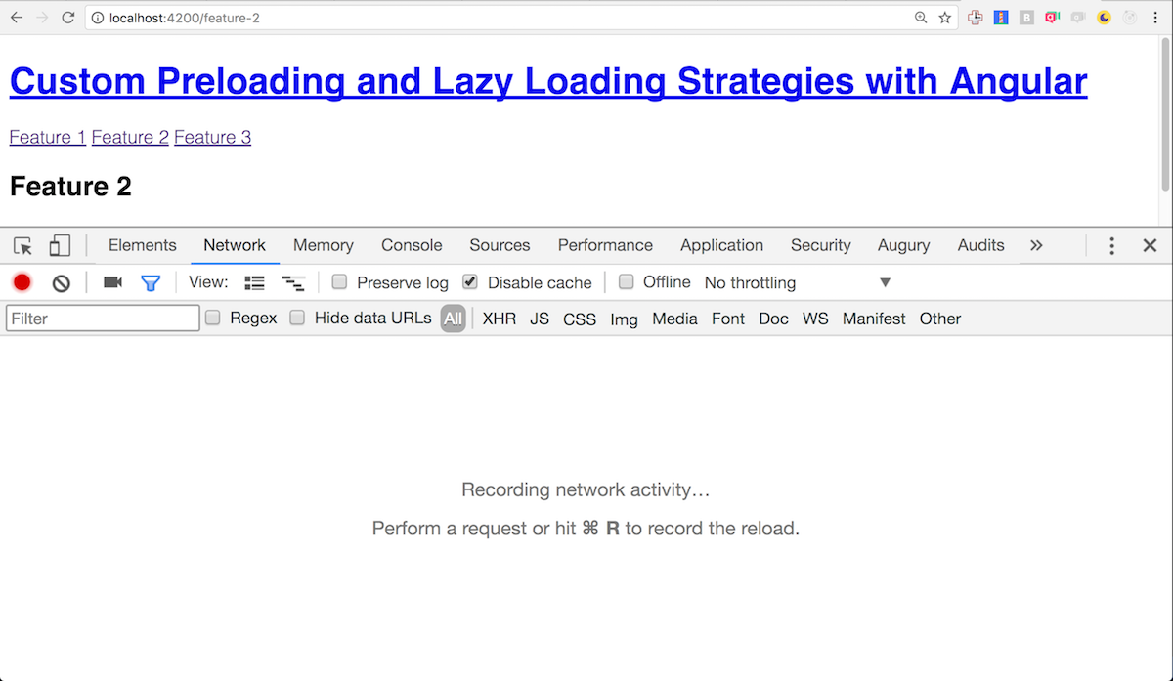Capture screenshots with the camera icon
The height and width of the screenshot is (681, 1173).
click(113, 282)
